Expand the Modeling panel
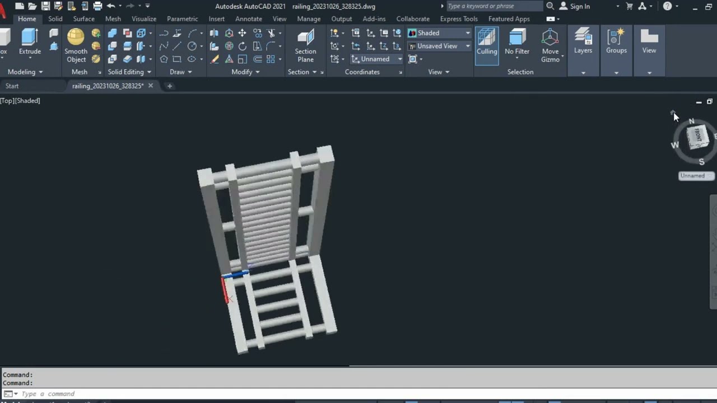The height and width of the screenshot is (403, 717). pyautogui.click(x=25, y=72)
